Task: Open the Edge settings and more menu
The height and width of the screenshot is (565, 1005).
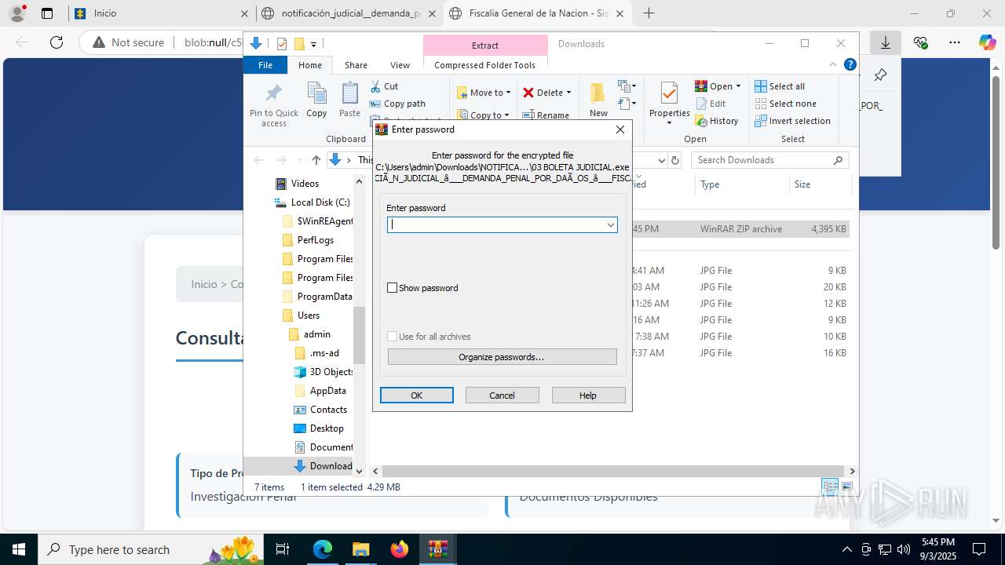Action: (x=954, y=42)
